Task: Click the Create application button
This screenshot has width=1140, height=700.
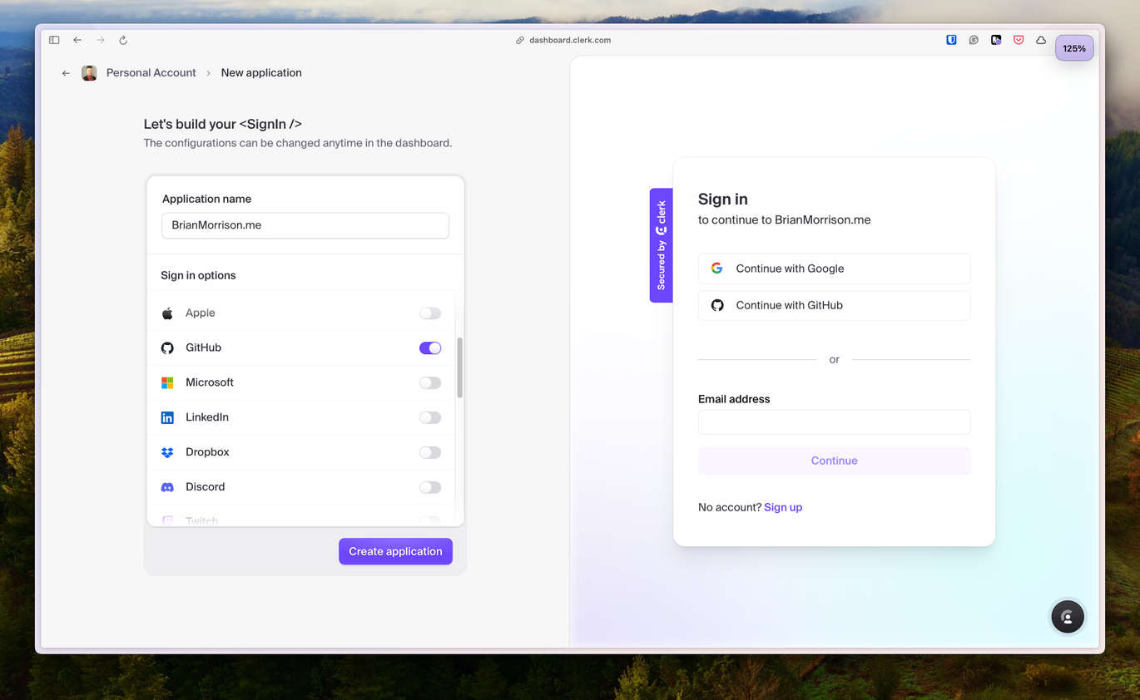Action: click(x=395, y=551)
